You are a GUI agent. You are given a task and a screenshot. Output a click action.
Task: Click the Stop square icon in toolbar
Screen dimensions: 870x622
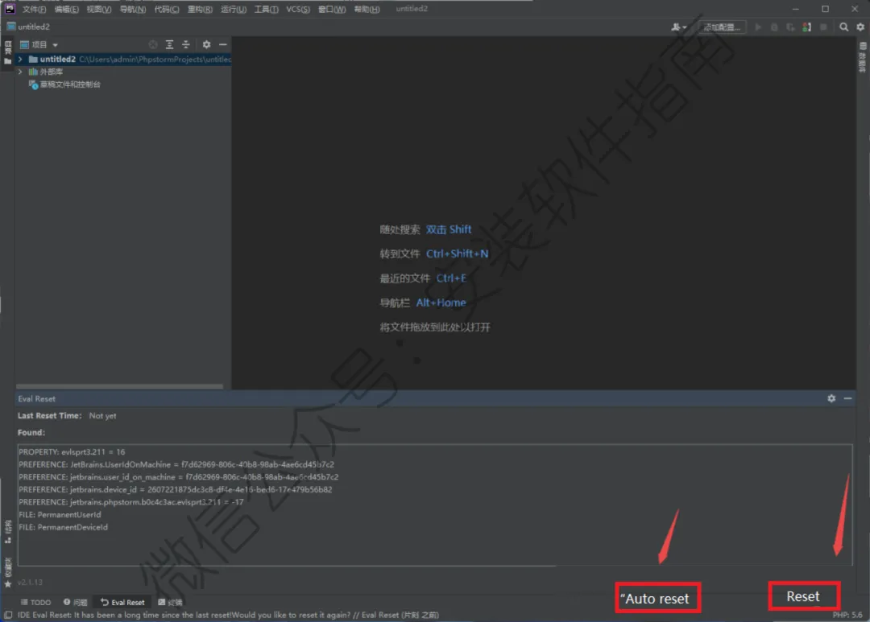click(x=824, y=27)
